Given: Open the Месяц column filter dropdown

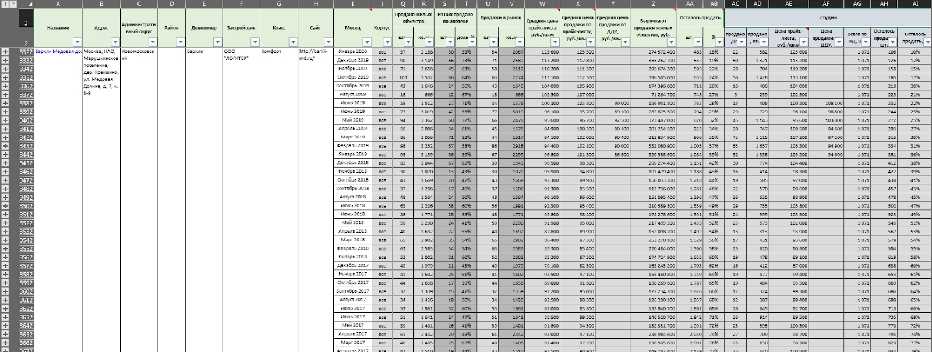Looking at the screenshot, I should click(x=367, y=42).
